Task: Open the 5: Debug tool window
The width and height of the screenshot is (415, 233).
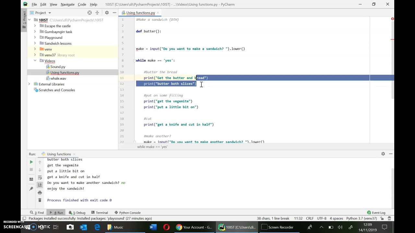Action: pos(77,213)
